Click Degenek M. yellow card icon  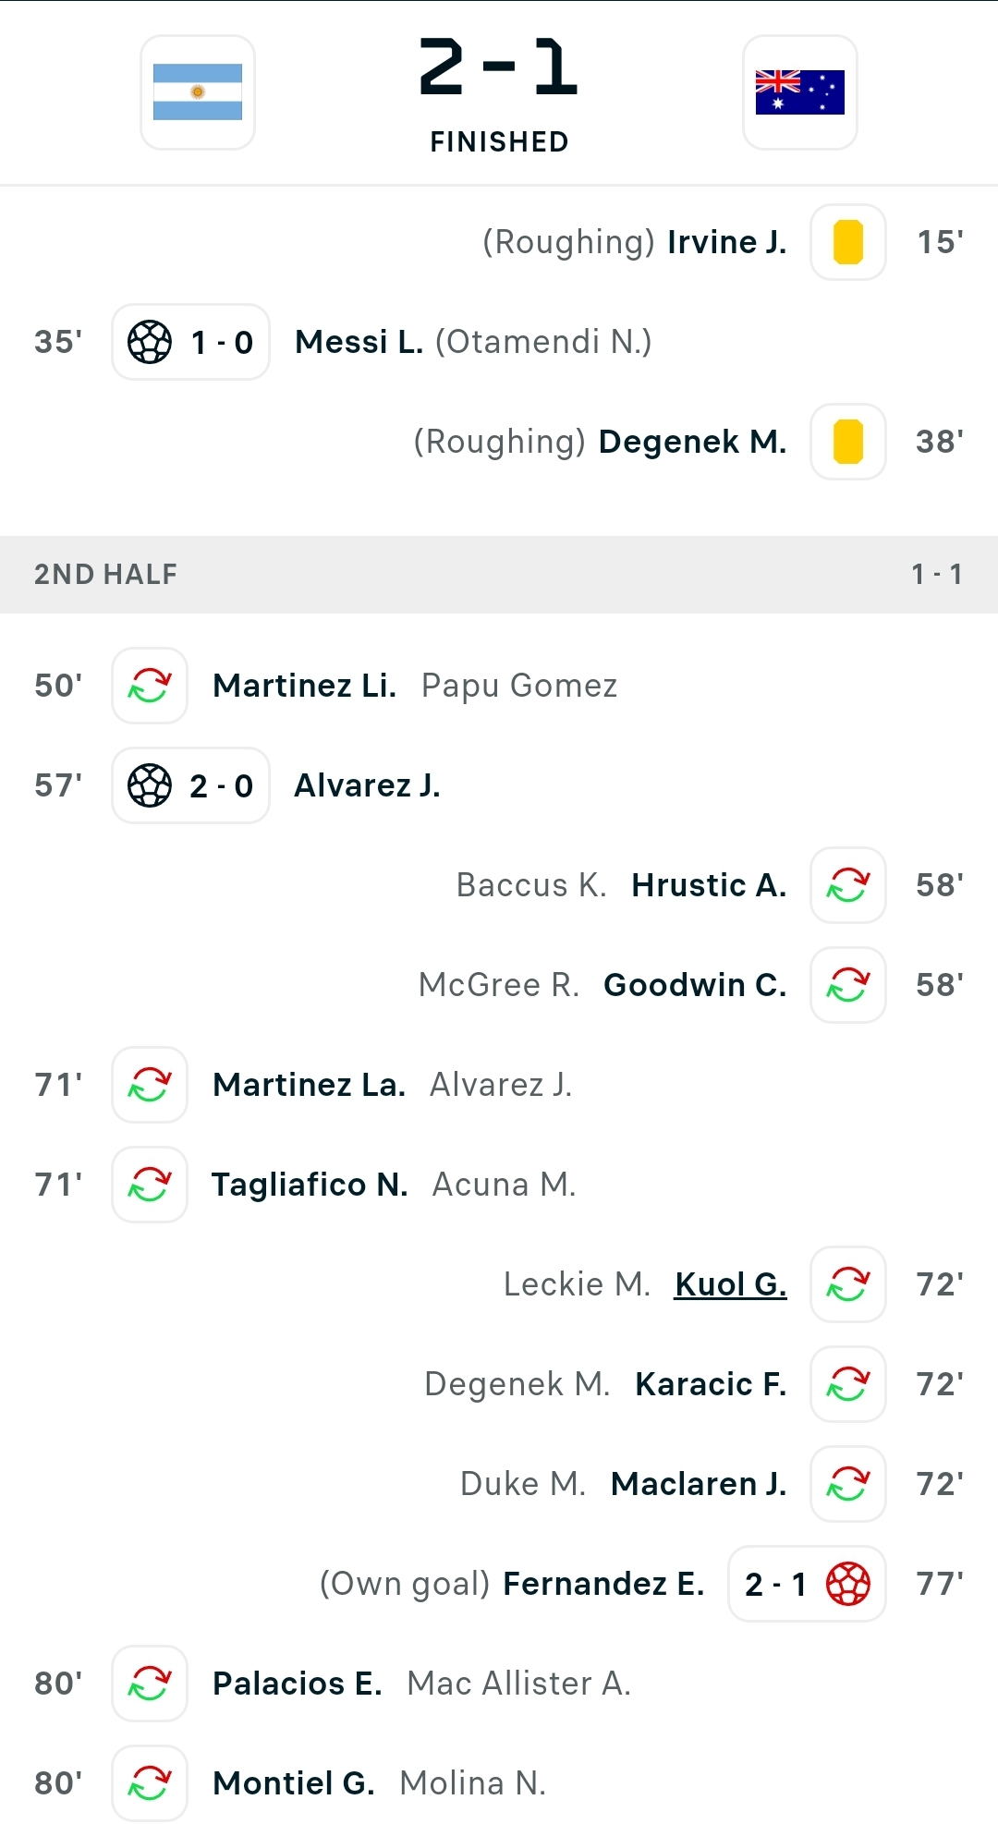(x=848, y=442)
